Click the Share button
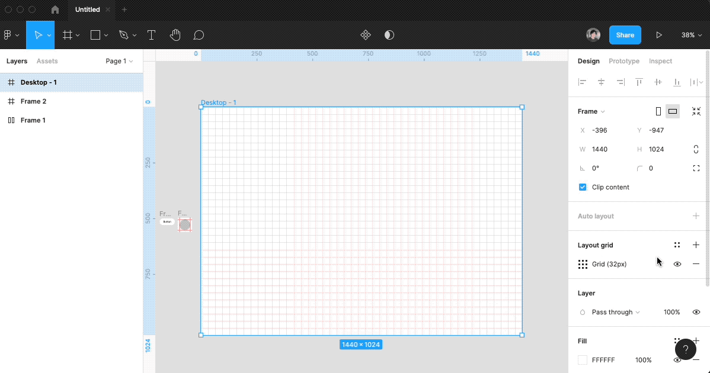This screenshot has height=373, width=710. point(625,35)
